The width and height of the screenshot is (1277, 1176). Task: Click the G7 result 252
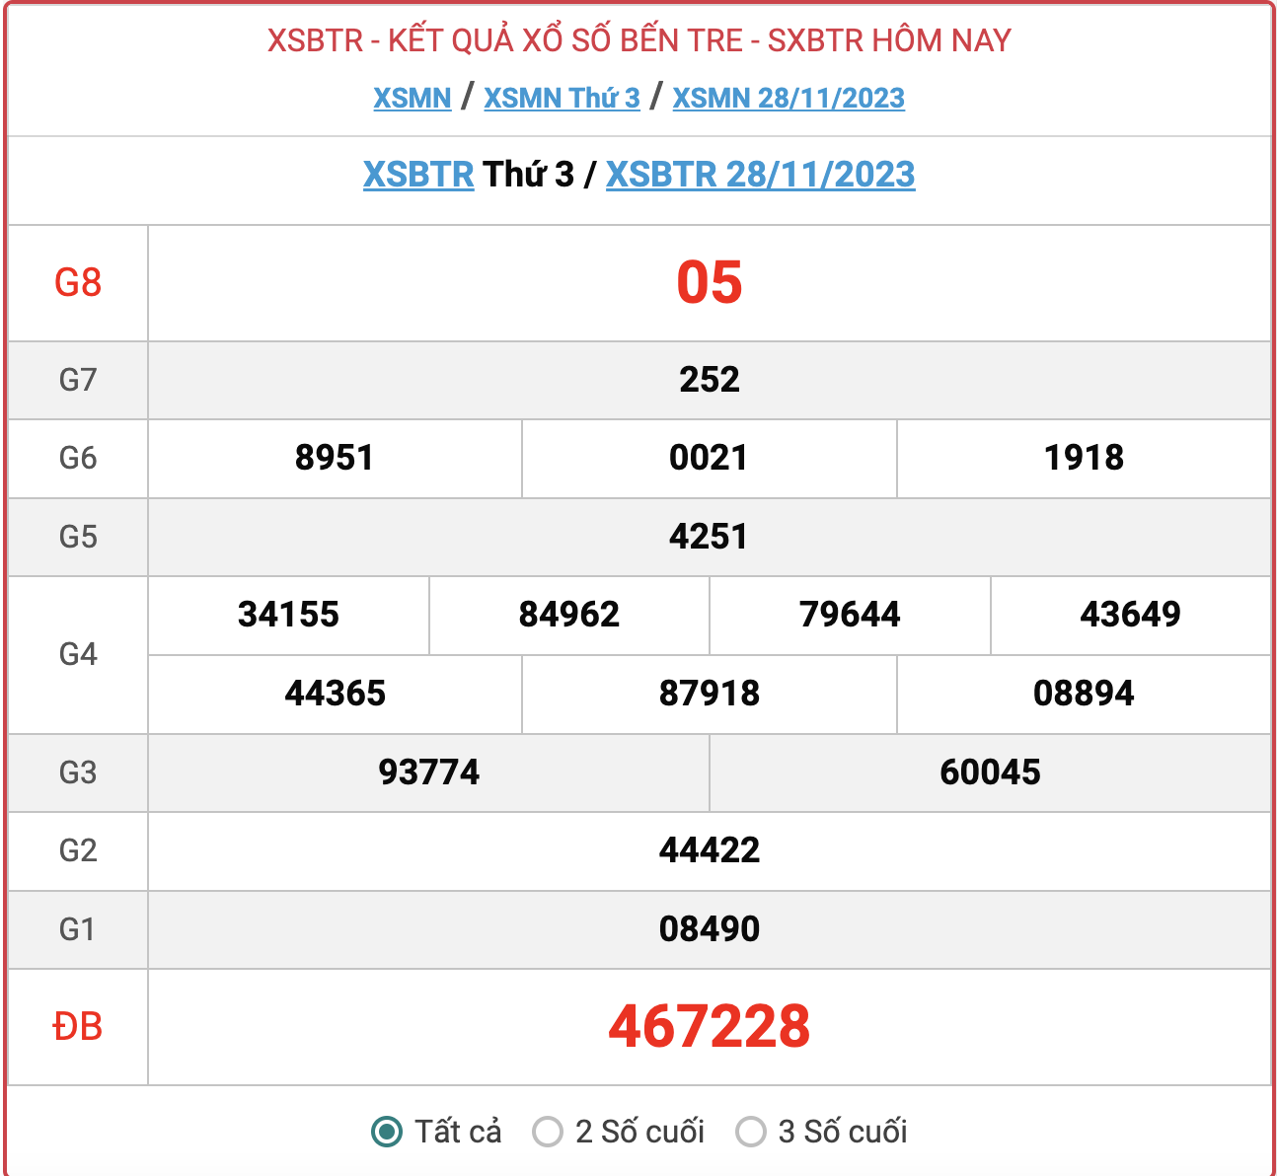tap(709, 380)
